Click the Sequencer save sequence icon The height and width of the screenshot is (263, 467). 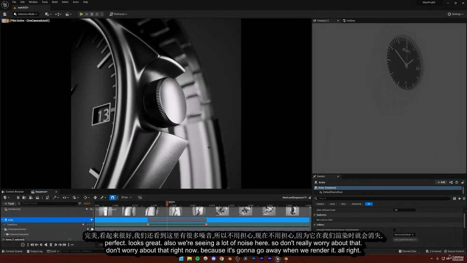(x=18, y=198)
